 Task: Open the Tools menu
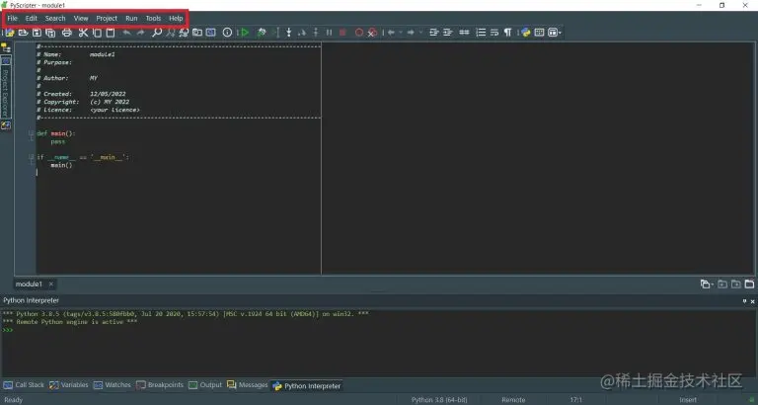pyautogui.click(x=153, y=19)
